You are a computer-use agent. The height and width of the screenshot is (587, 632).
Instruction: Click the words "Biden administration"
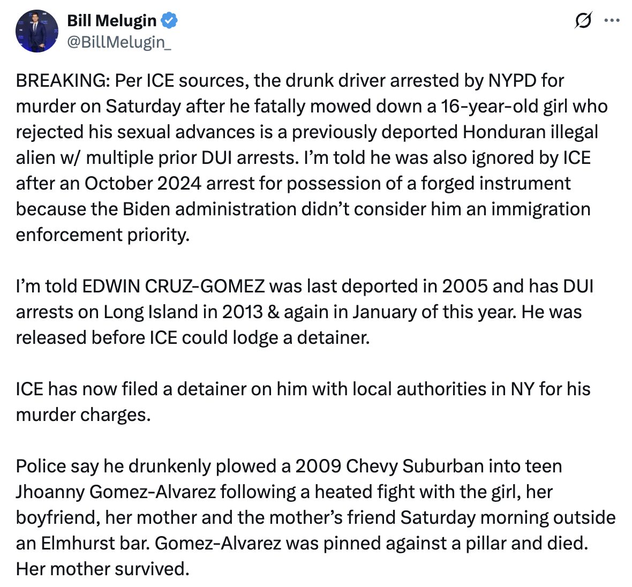(209, 209)
